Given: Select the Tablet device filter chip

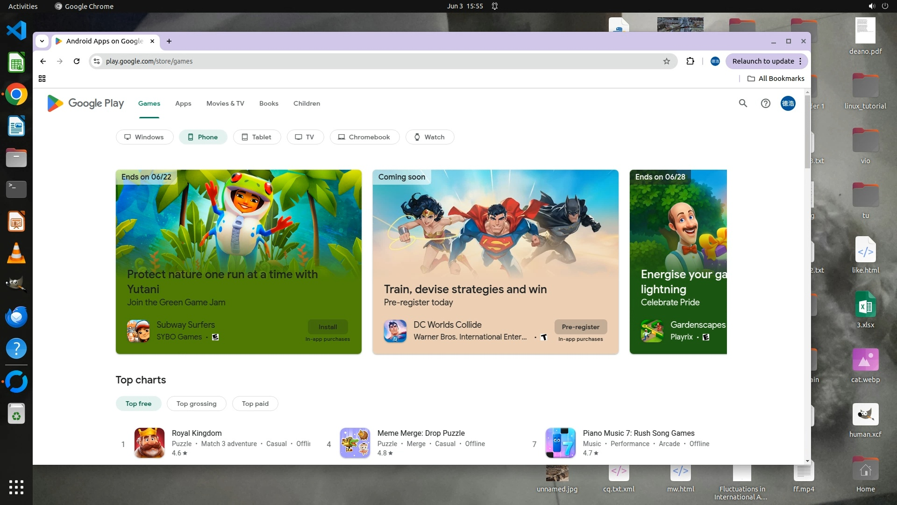Looking at the screenshot, I should [257, 137].
